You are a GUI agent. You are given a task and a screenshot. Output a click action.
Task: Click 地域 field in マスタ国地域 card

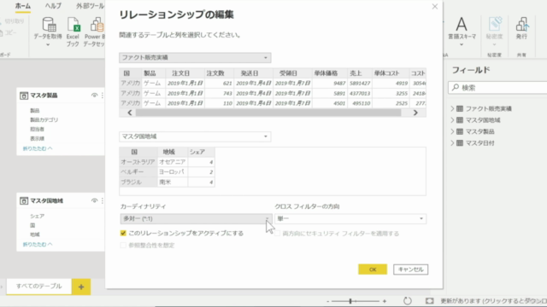pyautogui.click(x=34, y=235)
